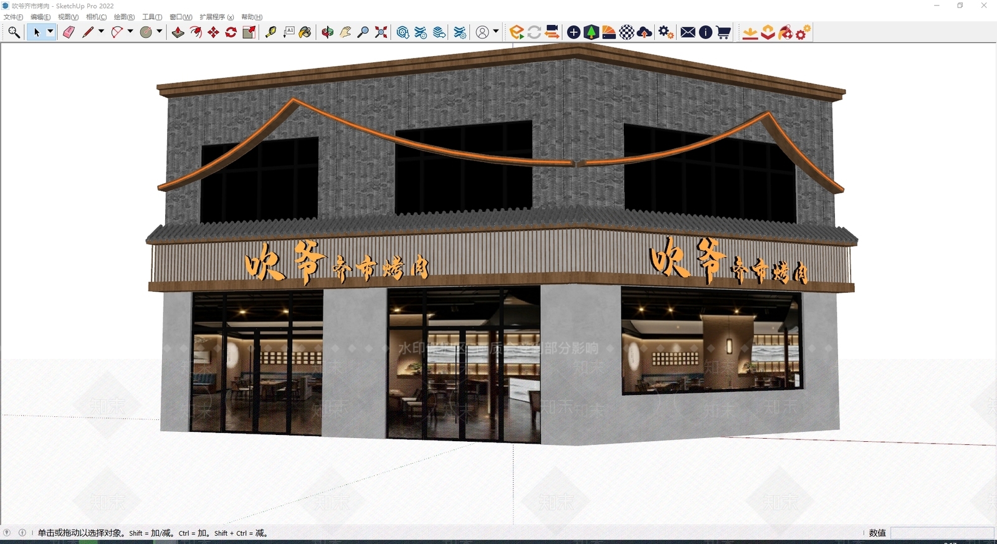Choose the Orbit camera tool
This screenshot has height=544, width=997.
[x=327, y=32]
